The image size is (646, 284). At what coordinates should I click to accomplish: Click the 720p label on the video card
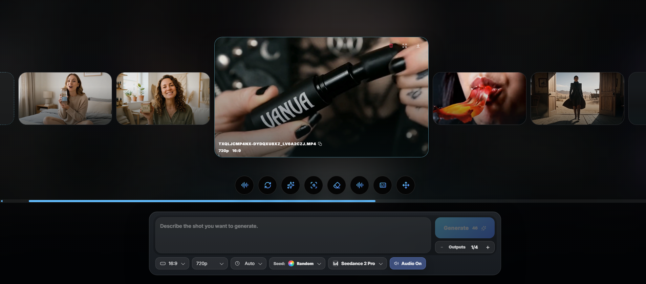click(x=223, y=151)
